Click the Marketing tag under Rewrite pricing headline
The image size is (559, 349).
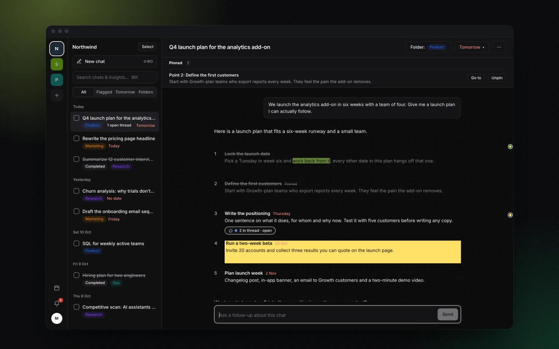[94, 146]
